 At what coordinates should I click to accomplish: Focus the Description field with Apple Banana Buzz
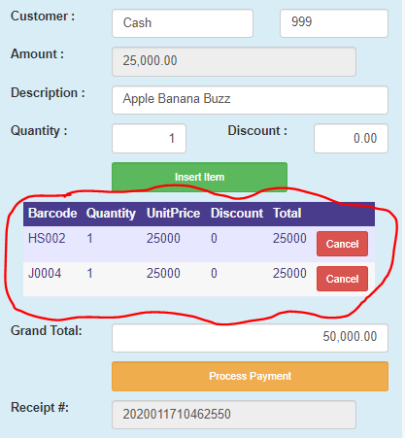pos(250,100)
